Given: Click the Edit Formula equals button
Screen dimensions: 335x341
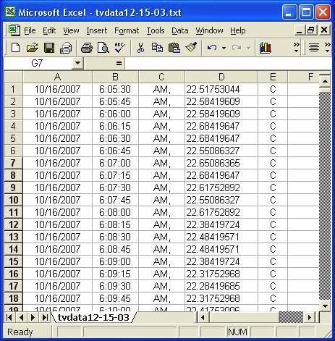Looking at the screenshot, I should click(x=119, y=63).
